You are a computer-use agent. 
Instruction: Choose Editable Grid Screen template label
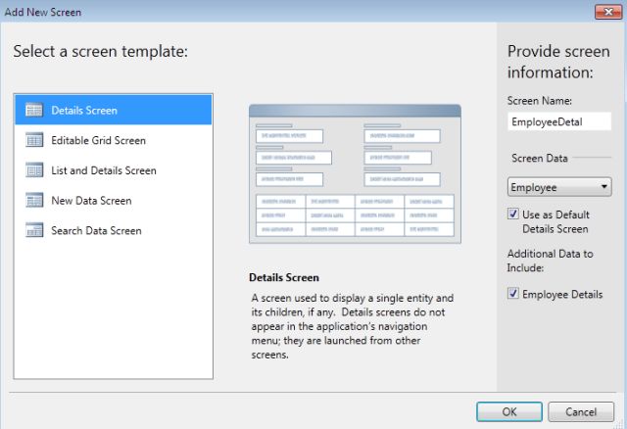pyautogui.click(x=99, y=140)
